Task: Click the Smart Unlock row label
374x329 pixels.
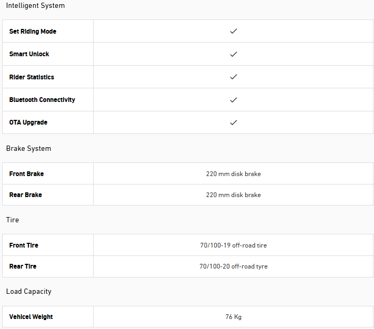Action: point(29,54)
